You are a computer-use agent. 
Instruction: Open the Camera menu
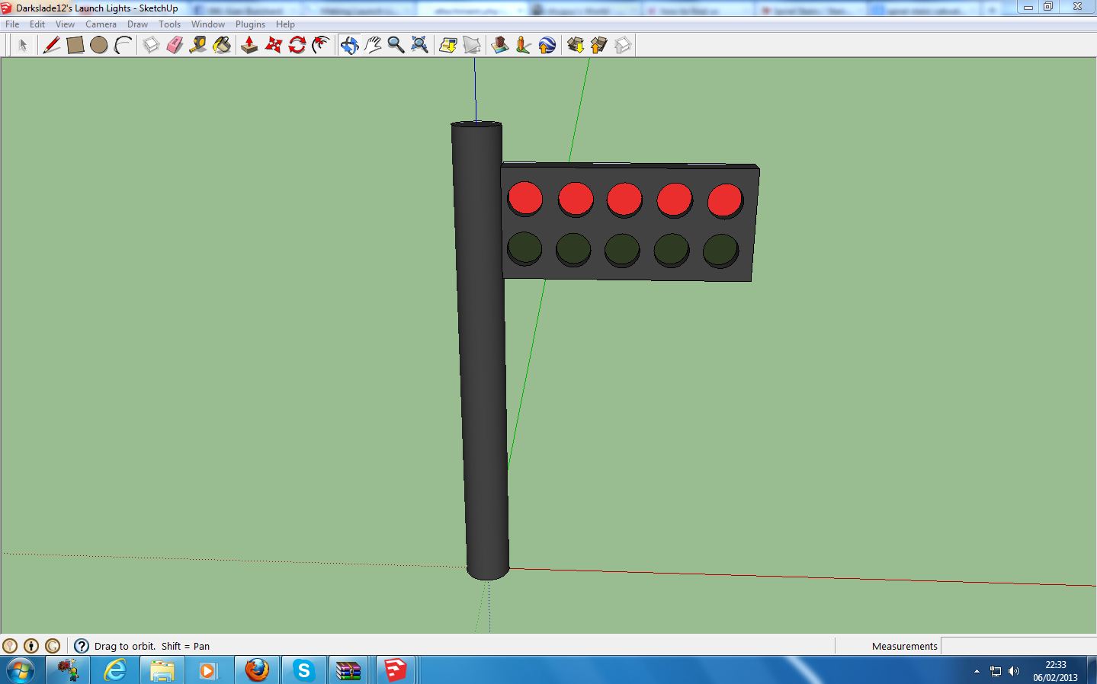pos(101,24)
